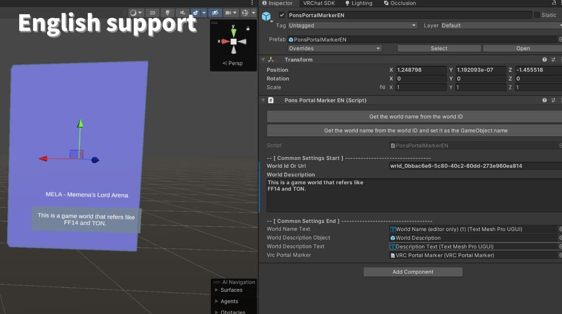Click Position Z field -1.455518
This screenshot has height=314, width=562.
538,70
